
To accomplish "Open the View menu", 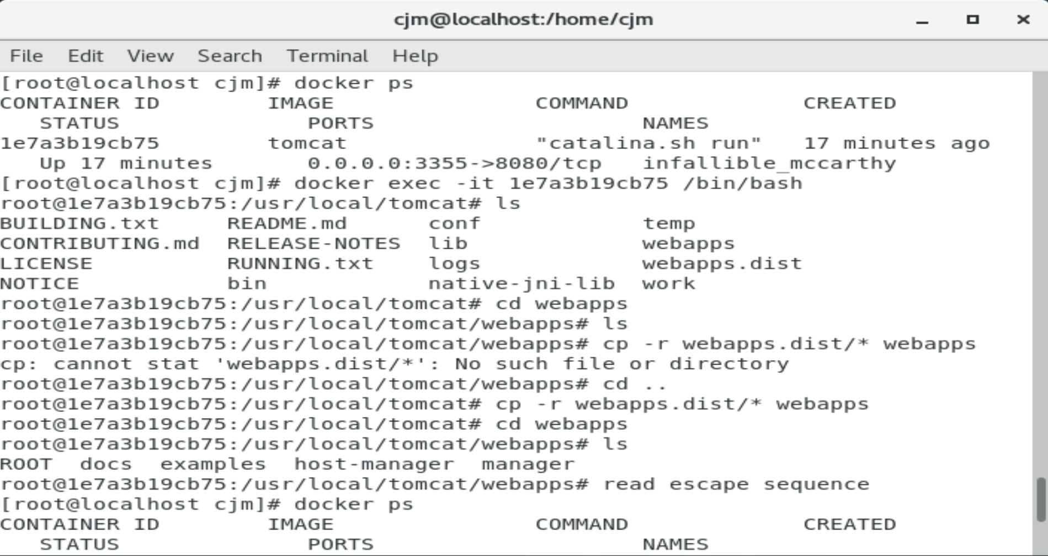I will coord(150,56).
